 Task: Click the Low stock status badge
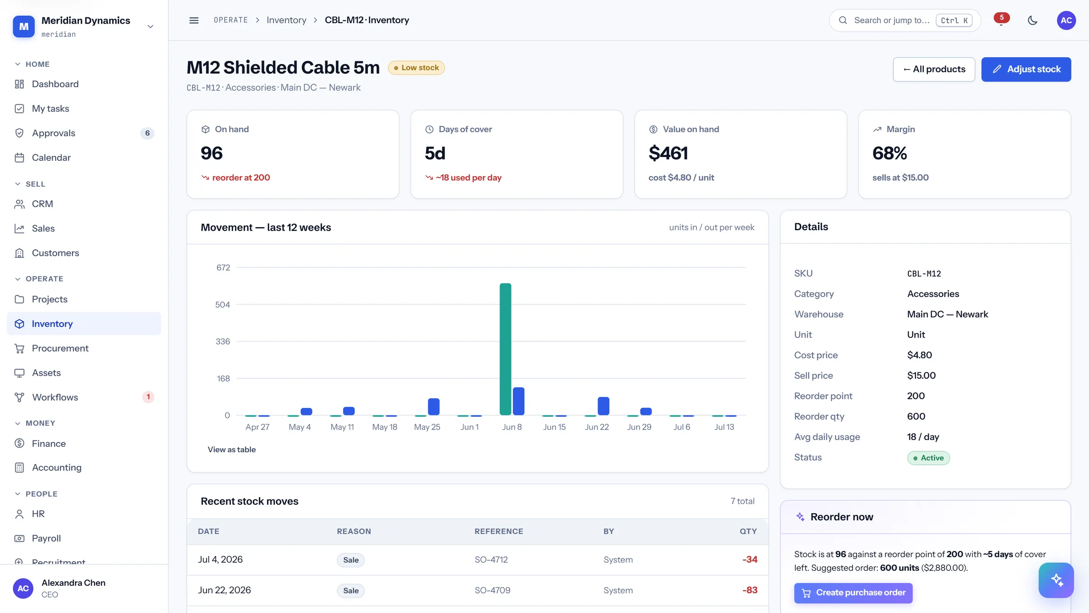pos(416,68)
